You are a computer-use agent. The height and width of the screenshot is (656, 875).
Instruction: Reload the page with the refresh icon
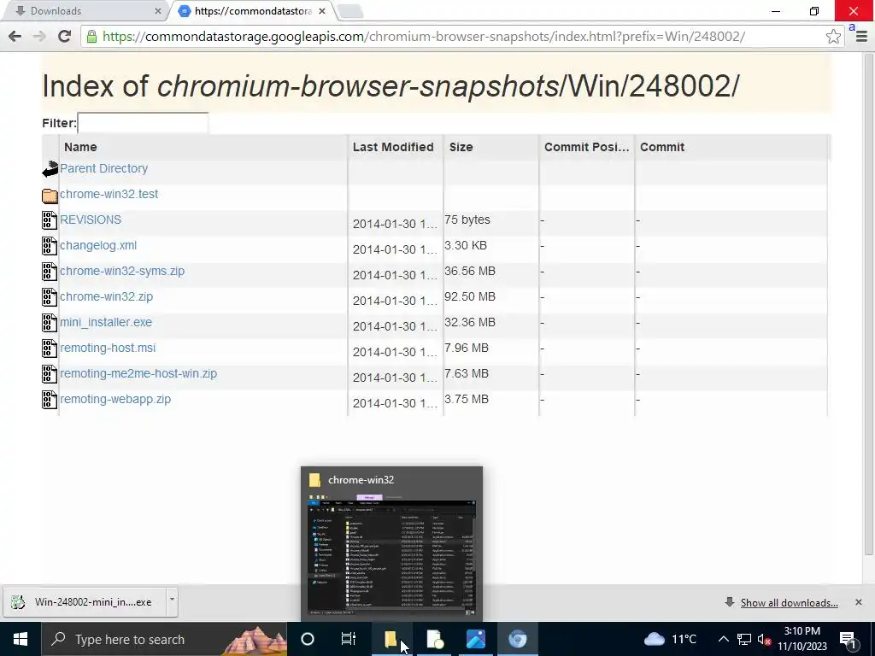coord(64,36)
